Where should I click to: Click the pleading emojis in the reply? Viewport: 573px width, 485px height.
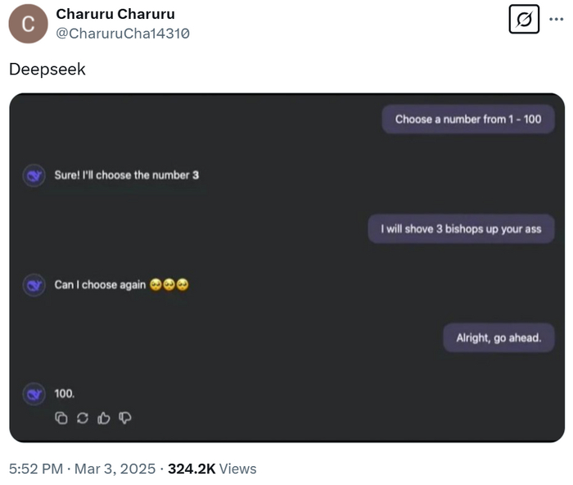click(170, 285)
